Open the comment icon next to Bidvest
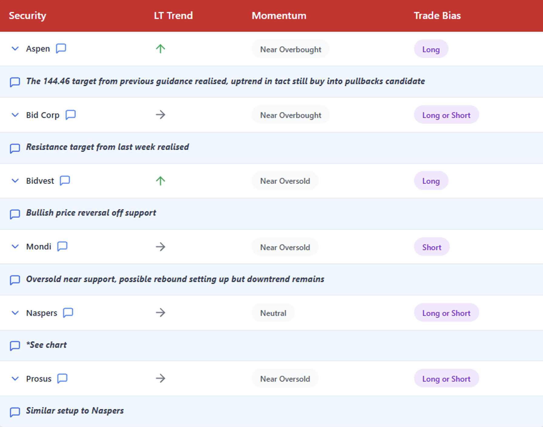 [x=65, y=181]
